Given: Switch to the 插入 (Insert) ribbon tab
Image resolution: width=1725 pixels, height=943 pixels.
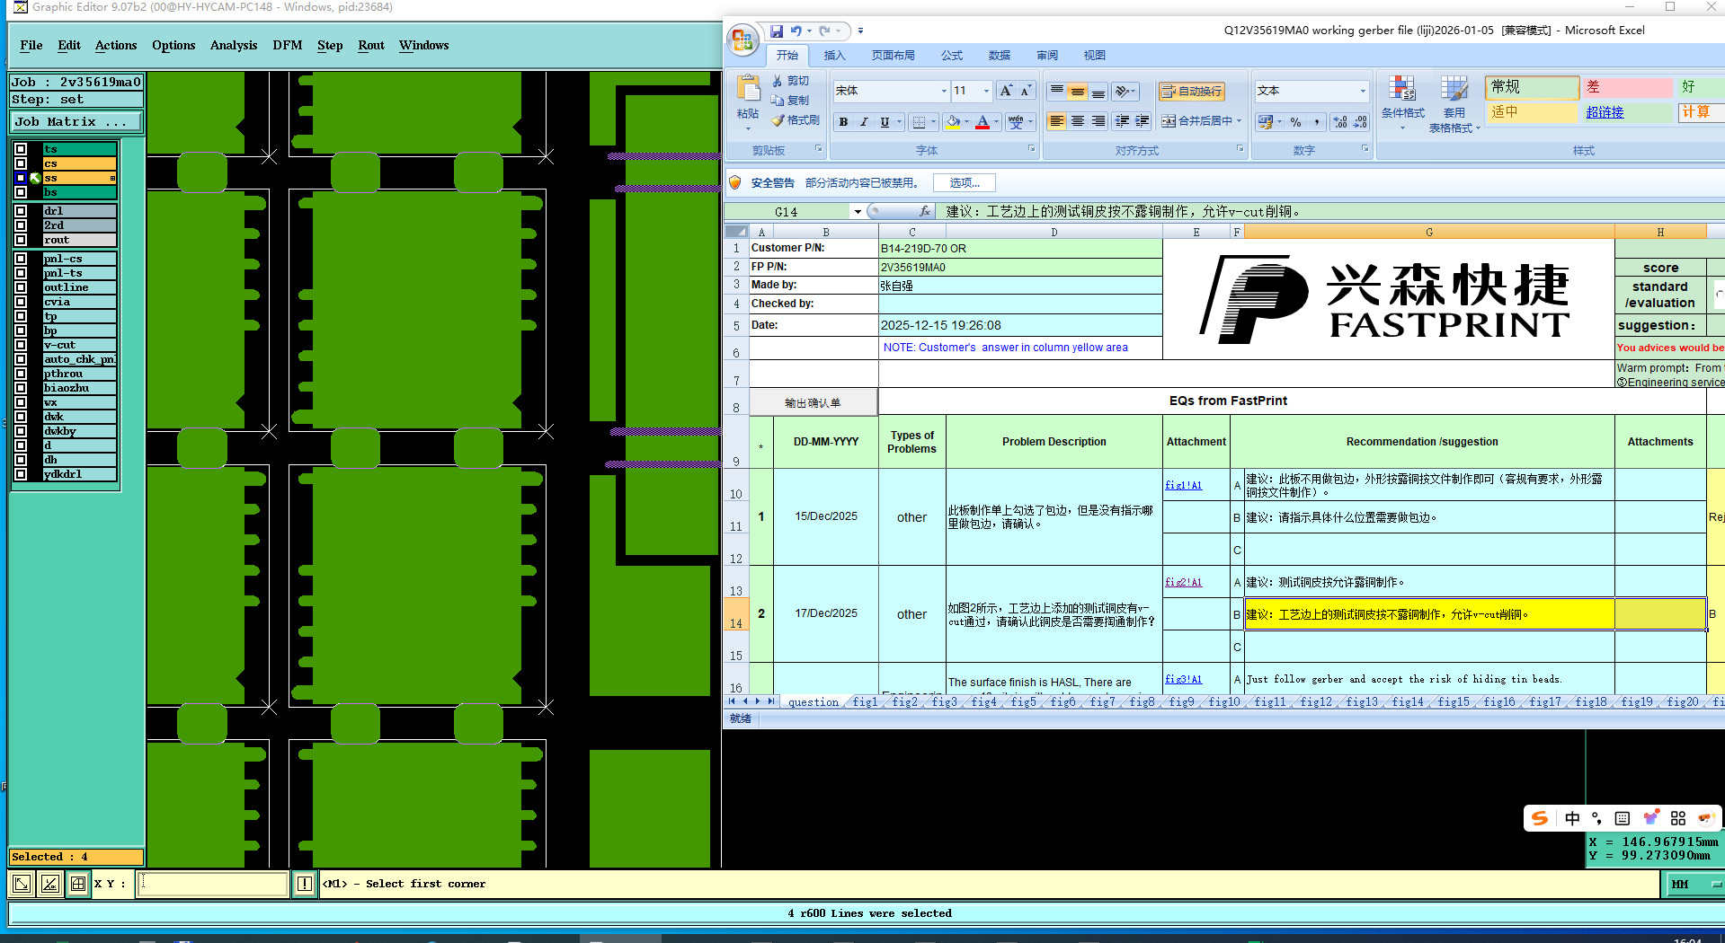Looking at the screenshot, I should click(835, 56).
